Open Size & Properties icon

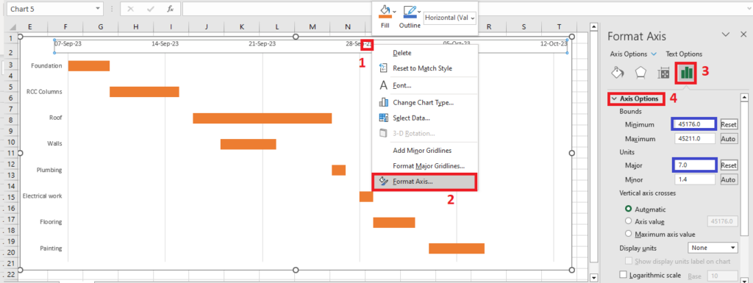coord(663,73)
